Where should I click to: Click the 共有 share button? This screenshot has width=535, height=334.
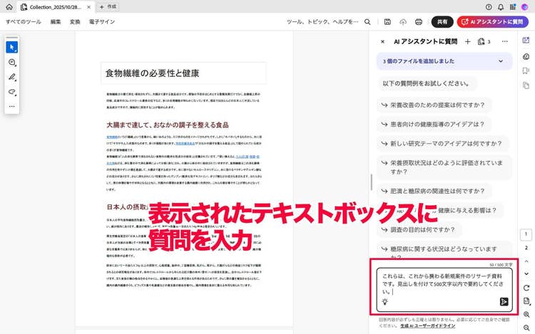pos(443,22)
